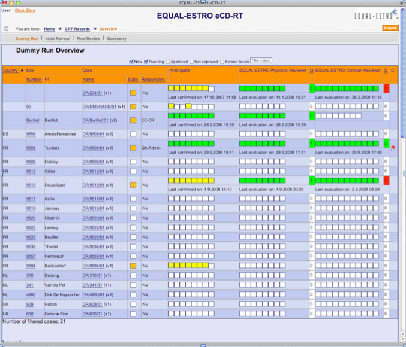The width and height of the screenshot is (406, 347).
Task: Click PI name Dirk De Ruysscher
Action: (x=62, y=294)
